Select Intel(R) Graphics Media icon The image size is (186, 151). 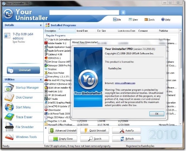46,103
